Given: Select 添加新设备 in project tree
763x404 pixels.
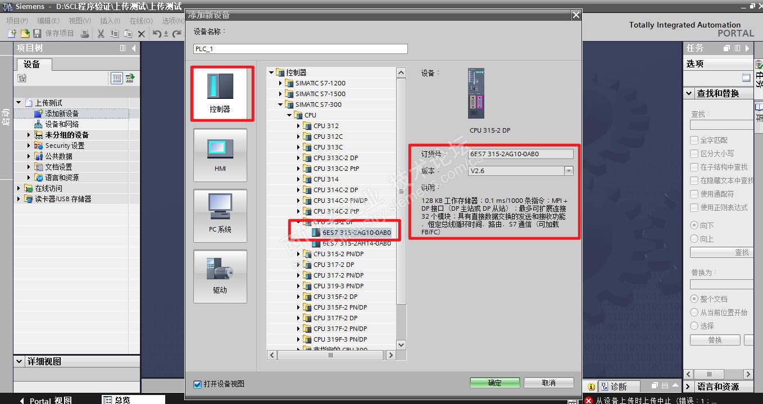Looking at the screenshot, I should pos(62,114).
